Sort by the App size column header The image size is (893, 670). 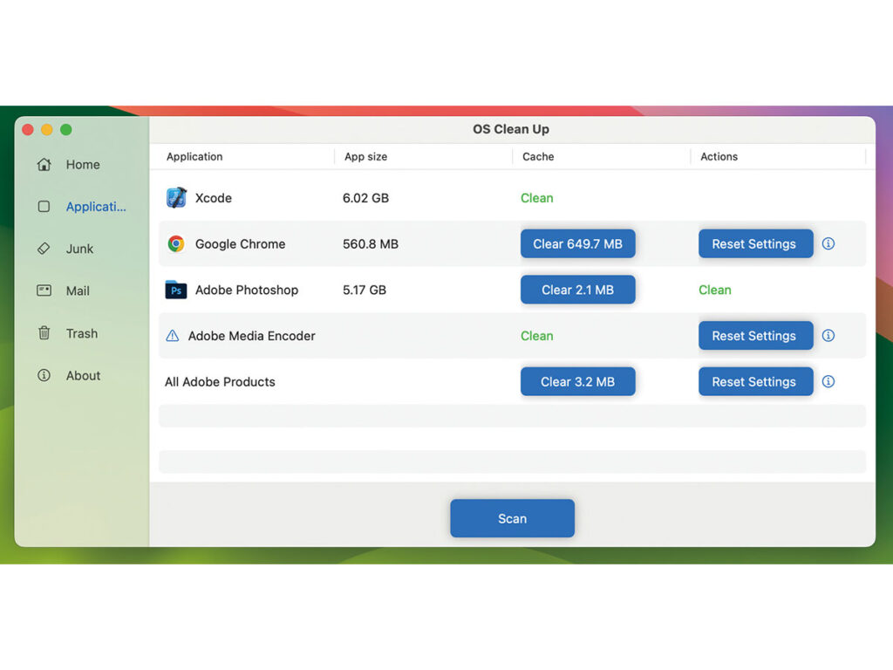[365, 157]
